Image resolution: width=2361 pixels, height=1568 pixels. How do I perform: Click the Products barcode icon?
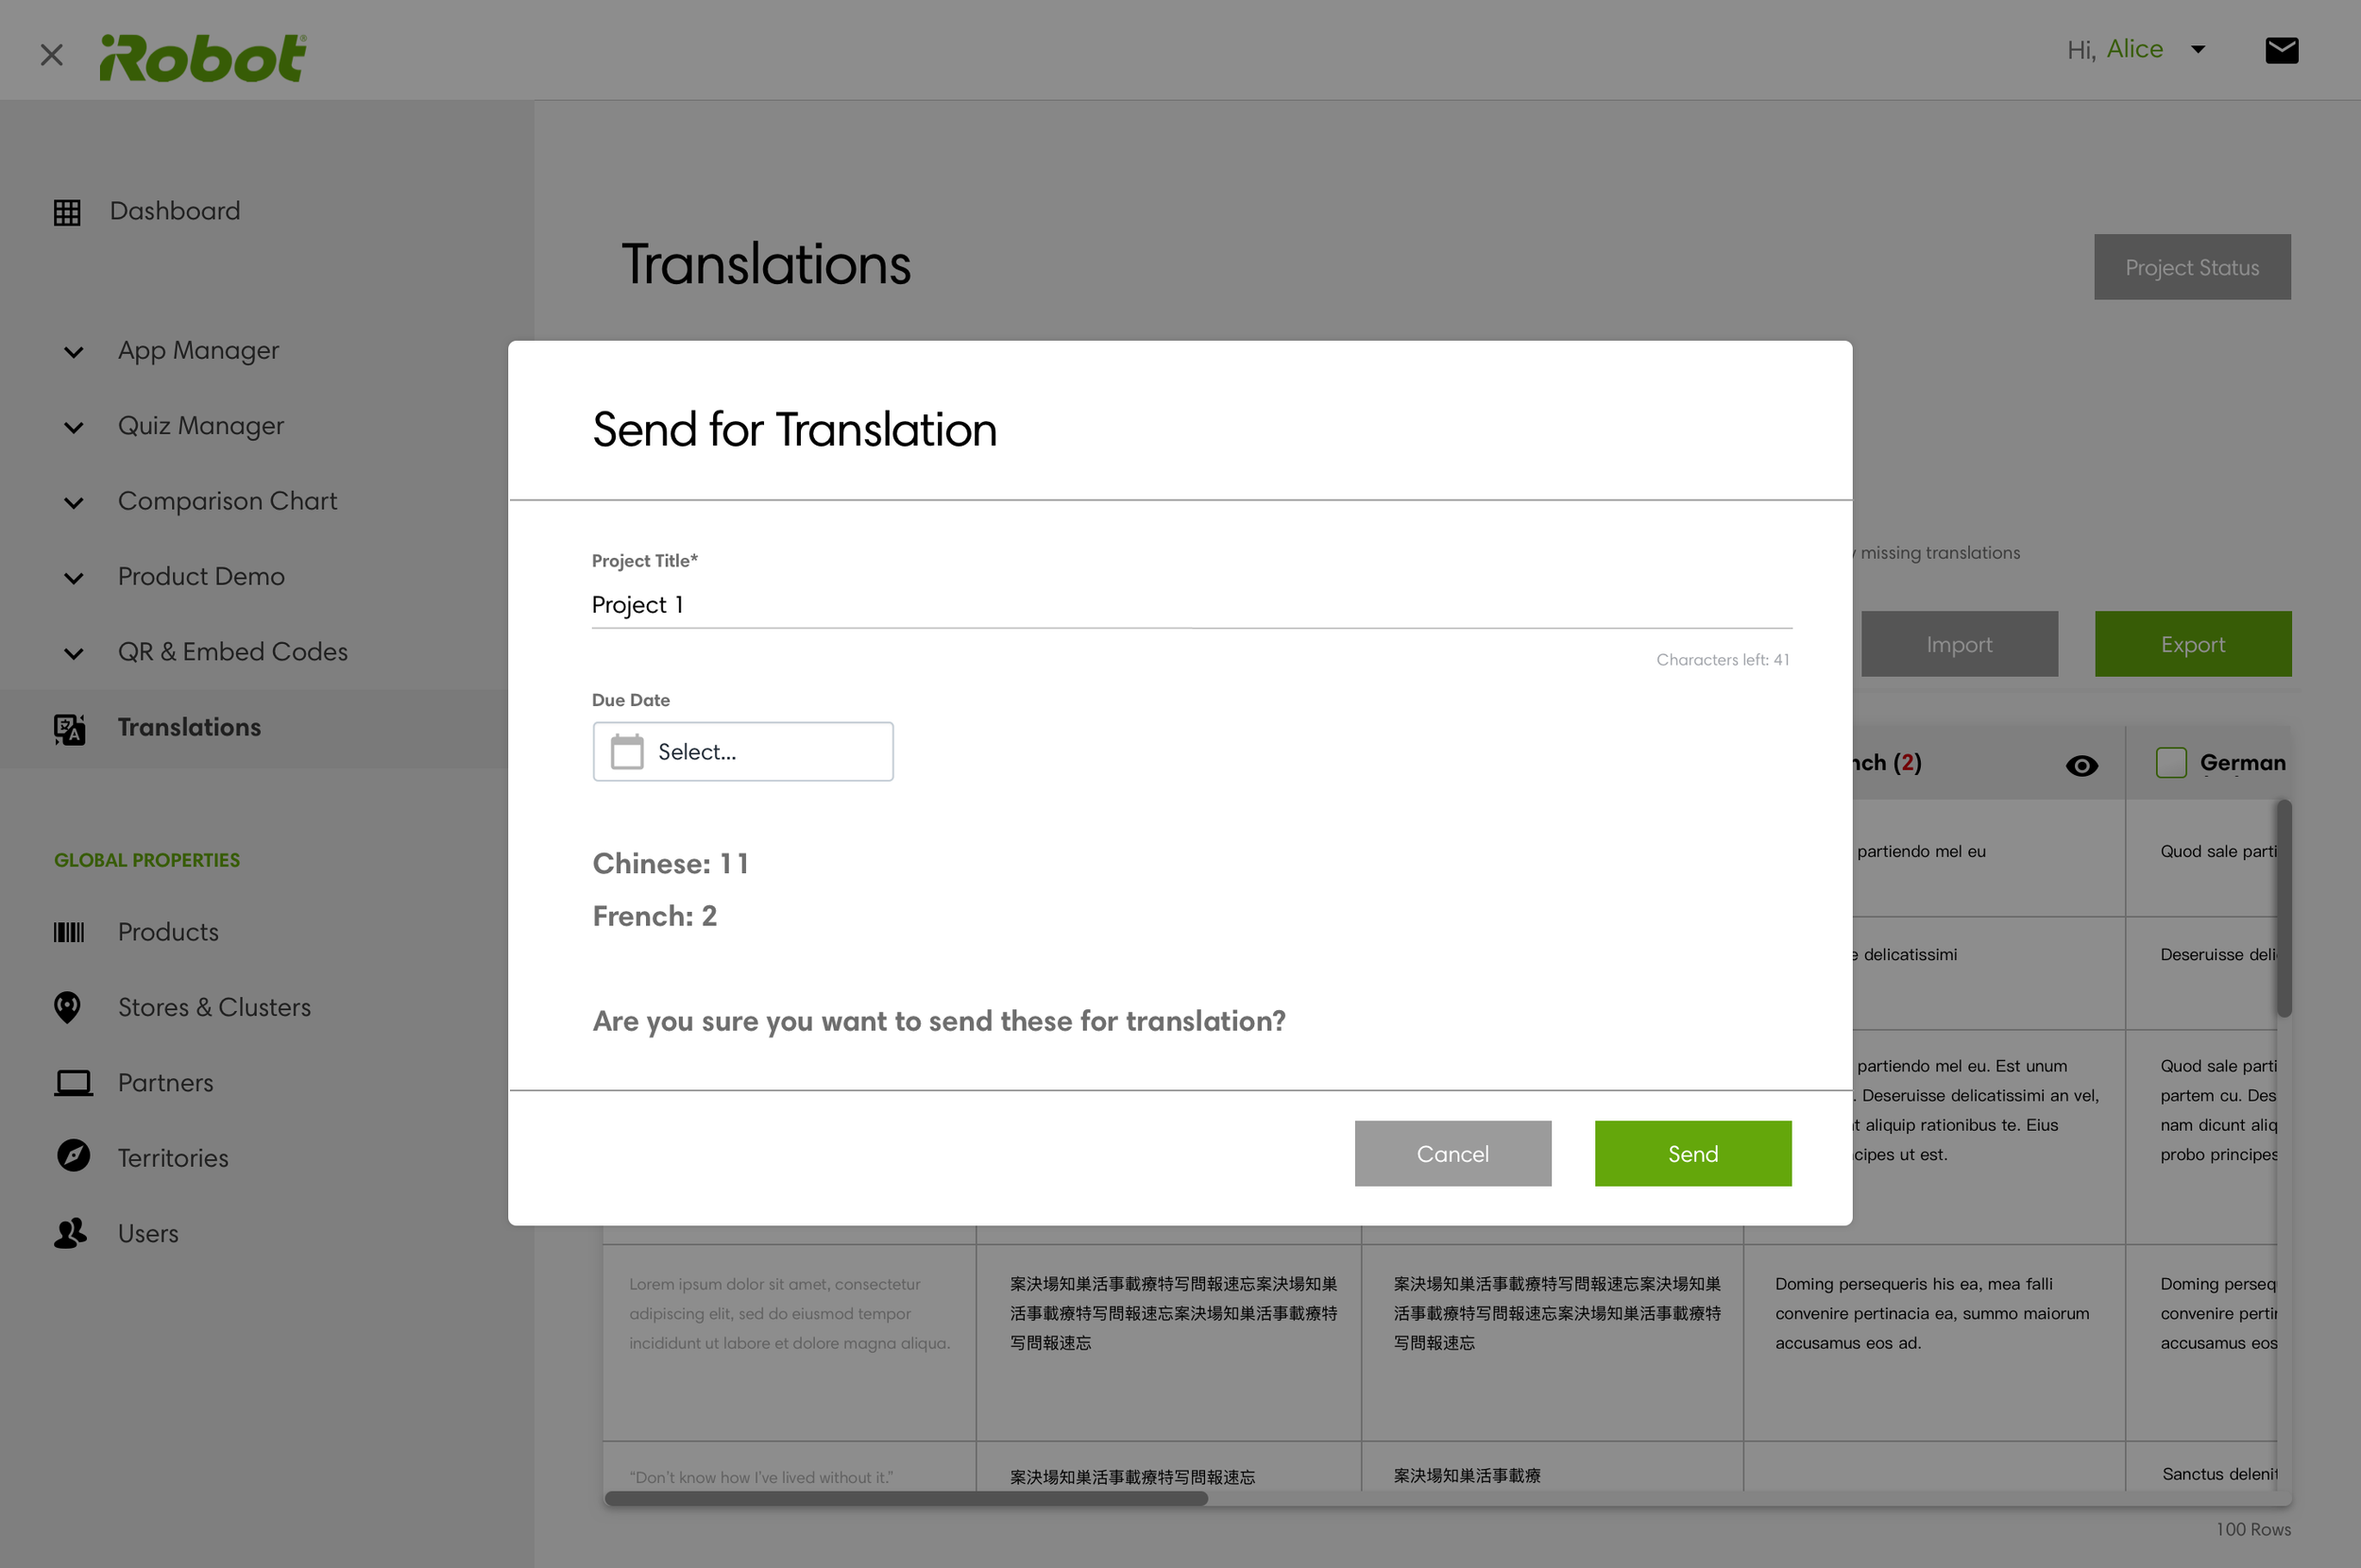69,932
